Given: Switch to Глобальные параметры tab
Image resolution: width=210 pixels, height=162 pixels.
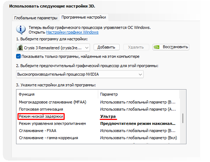Looking at the screenshot, I should pos(36,18).
